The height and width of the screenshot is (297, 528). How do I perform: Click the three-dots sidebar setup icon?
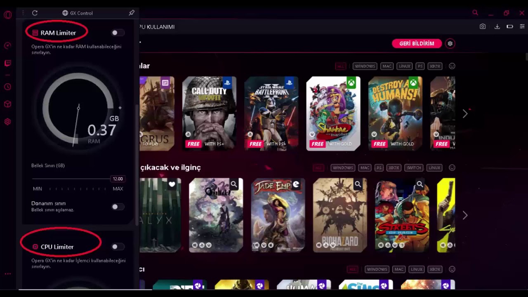point(7,274)
